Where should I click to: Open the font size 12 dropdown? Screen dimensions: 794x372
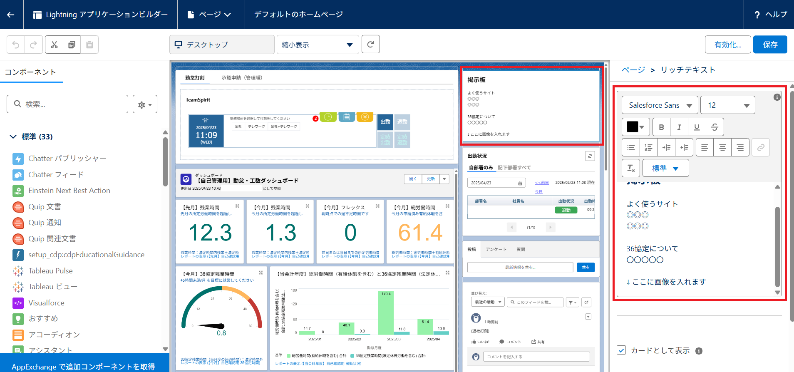point(728,105)
